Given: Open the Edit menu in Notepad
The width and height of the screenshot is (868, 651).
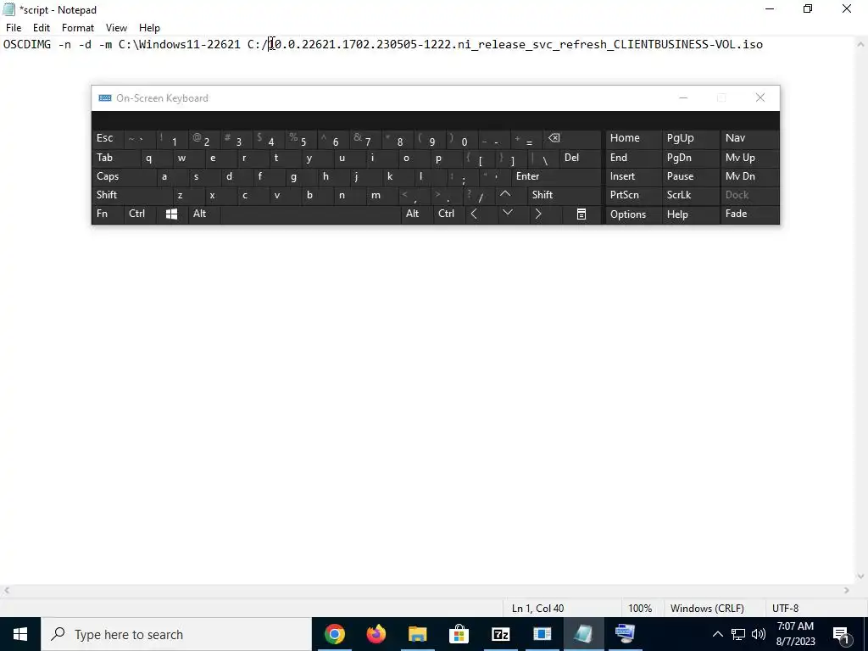Looking at the screenshot, I should pos(42,28).
